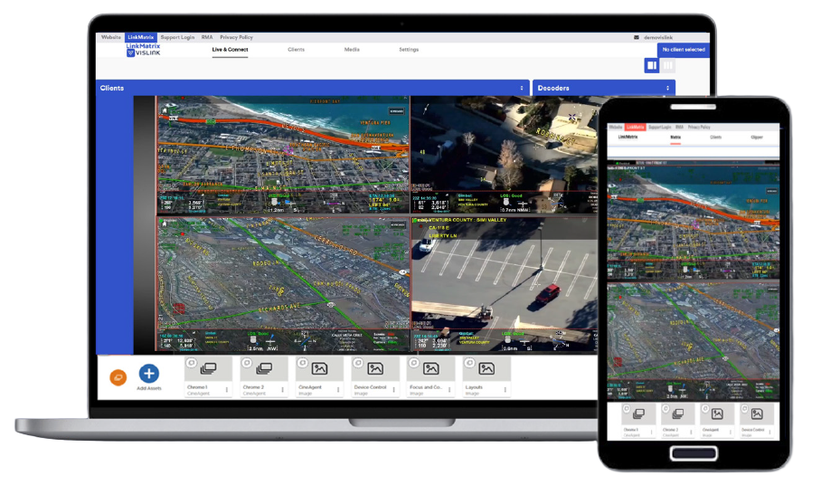Expand the Decoders panel sort arrows
Viewport: 840px width, 504px height.
(x=667, y=88)
